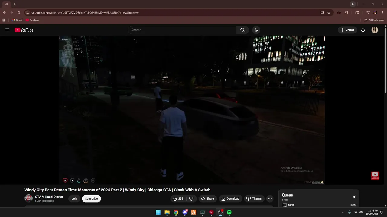Open All Bookmarks folder
The height and width of the screenshot is (217, 387).
coord(374,20)
